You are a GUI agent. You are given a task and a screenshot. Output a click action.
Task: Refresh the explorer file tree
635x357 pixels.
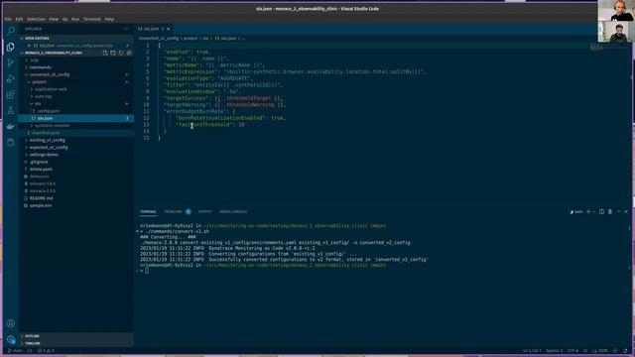click(121, 53)
